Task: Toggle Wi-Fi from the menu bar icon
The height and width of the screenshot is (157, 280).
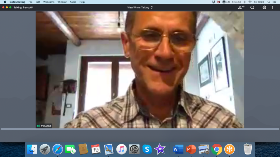Action: coord(250,2)
